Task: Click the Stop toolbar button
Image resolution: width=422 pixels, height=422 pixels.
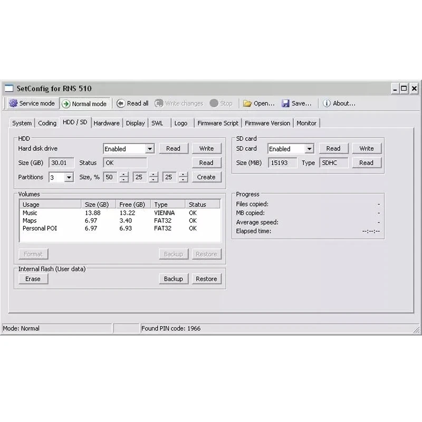Action: [221, 103]
